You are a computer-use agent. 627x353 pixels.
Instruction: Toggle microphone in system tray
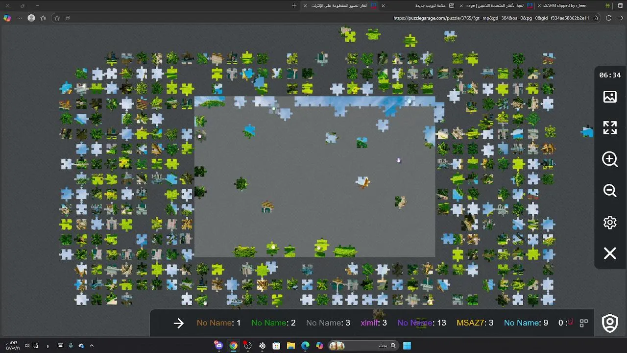click(x=71, y=346)
